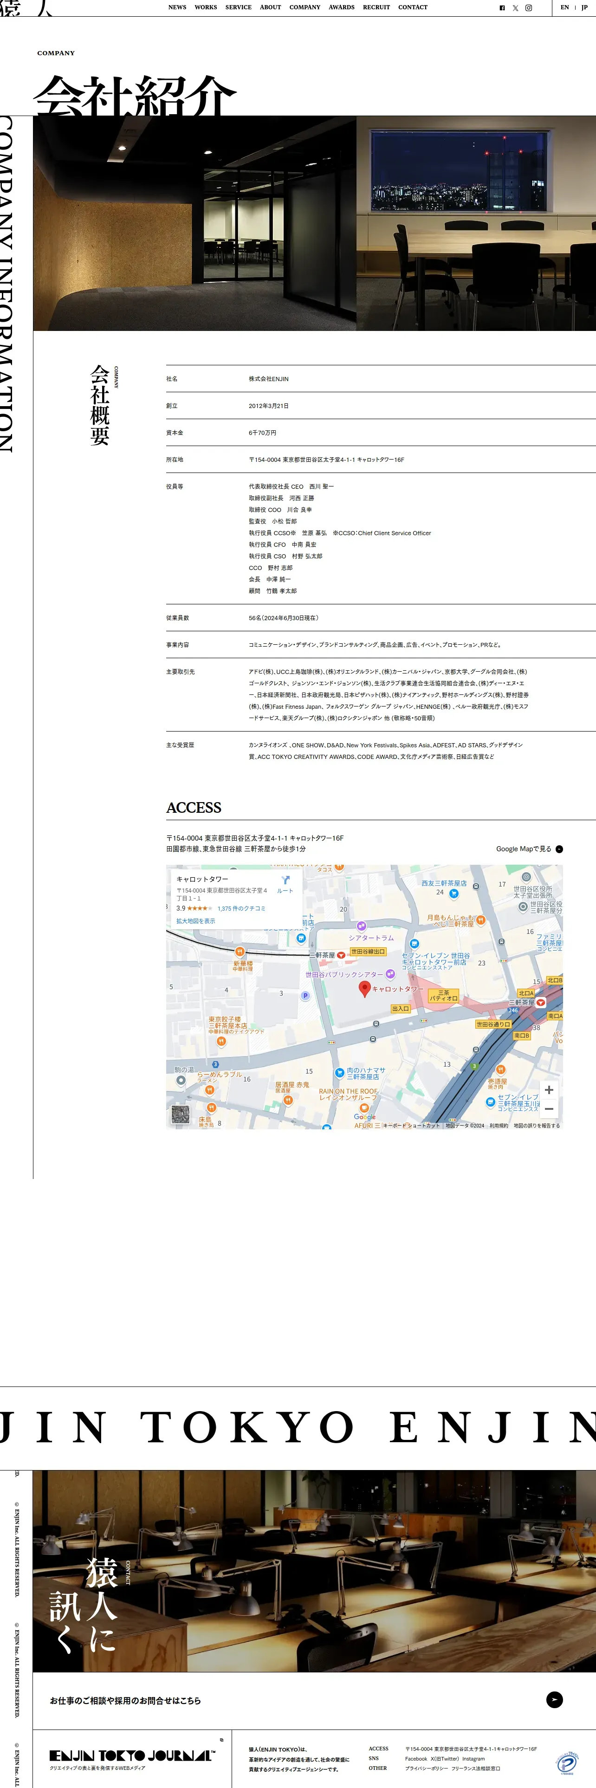
Task: Click お仕事のご相談や採用のお問合せはこちら link
Action: [126, 1701]
